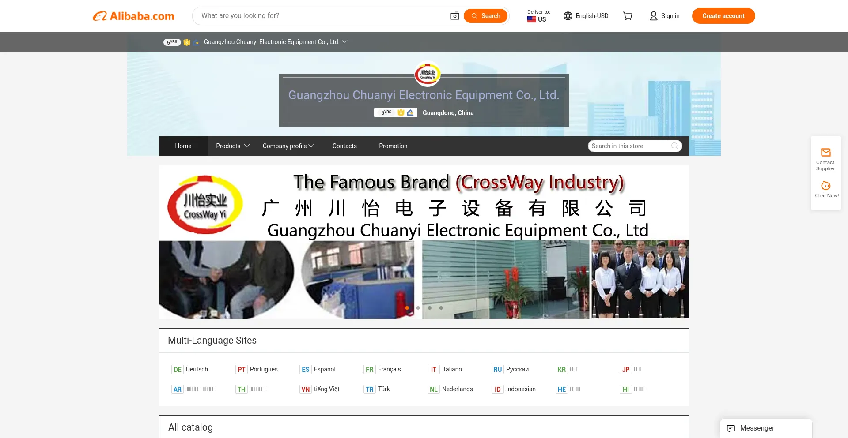Click the camera image search icon
The height and width of the screenshot is (438, 848).
click(x=454, y=16)
